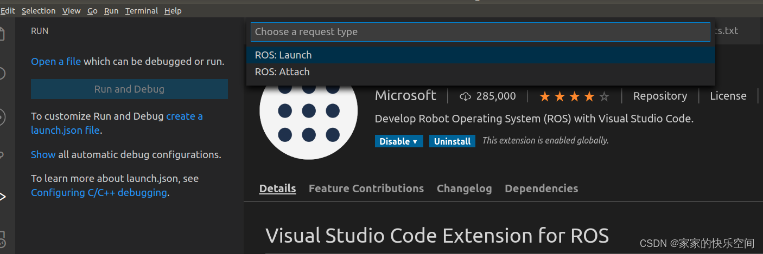Open Extensions view in activity bar
The image size is (763, 254).
(2, 239)
